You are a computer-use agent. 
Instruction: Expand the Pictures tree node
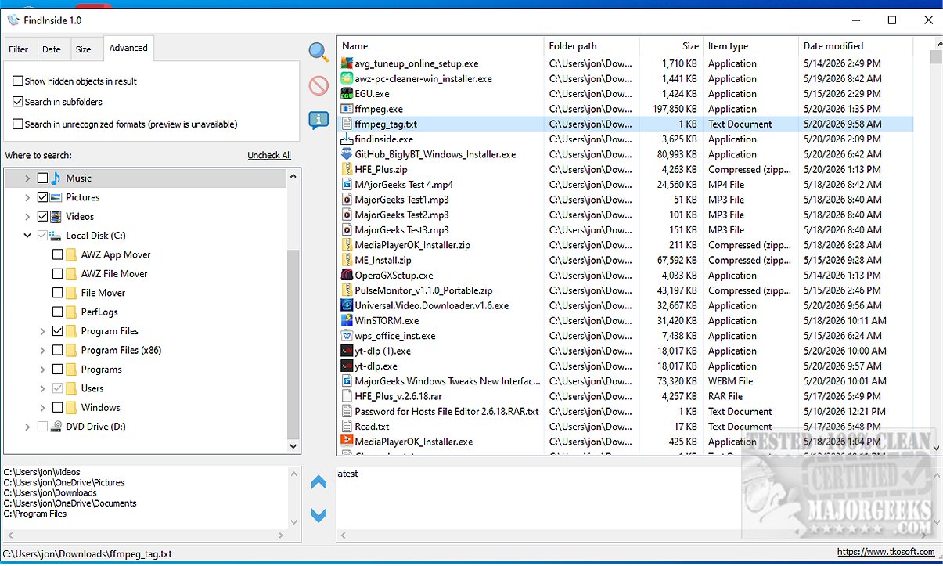pyautogui.click(x=27, y=197)
